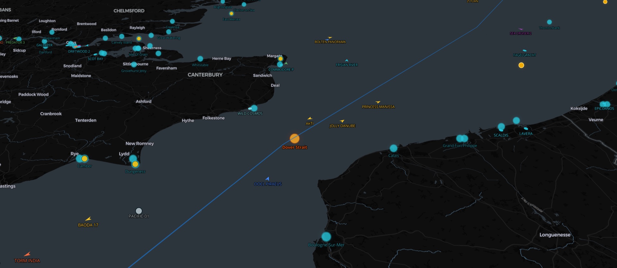
Task: Click the yellow marker above Dungeness label
Action: point(135,164)
